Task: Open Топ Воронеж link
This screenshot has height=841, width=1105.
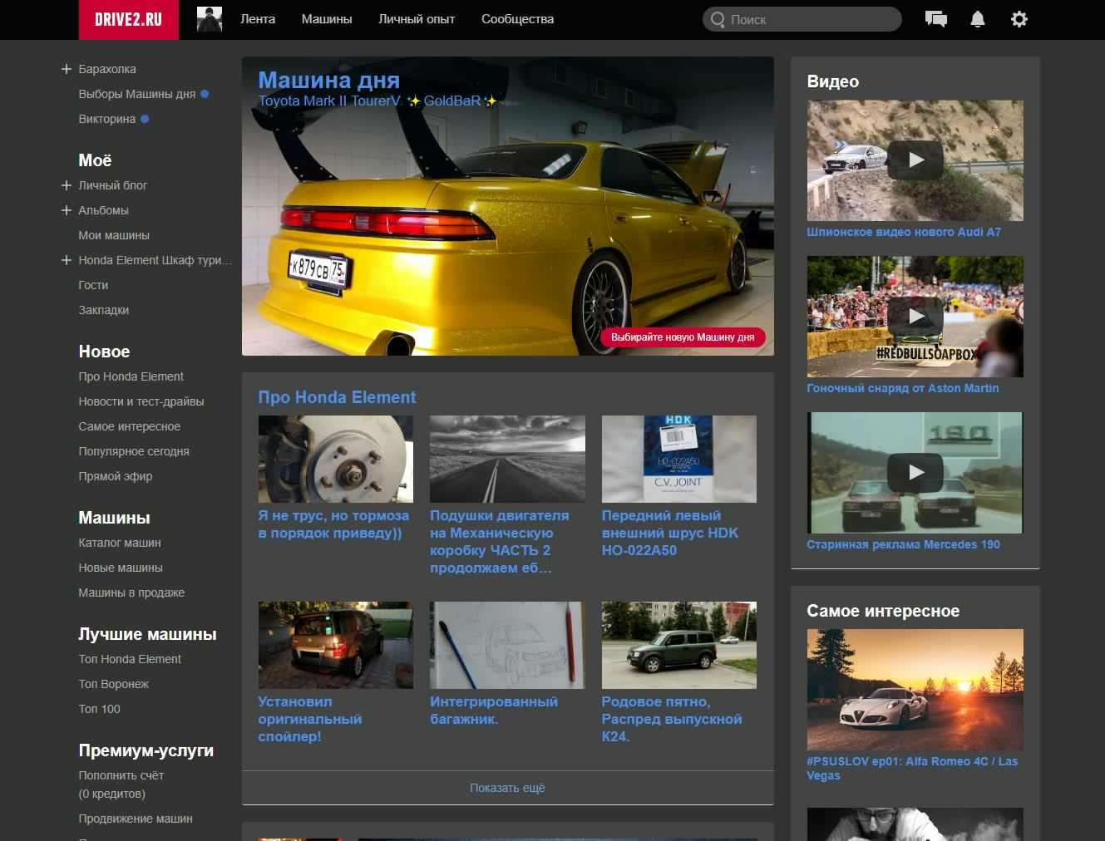Action: [x=114, y=684]
